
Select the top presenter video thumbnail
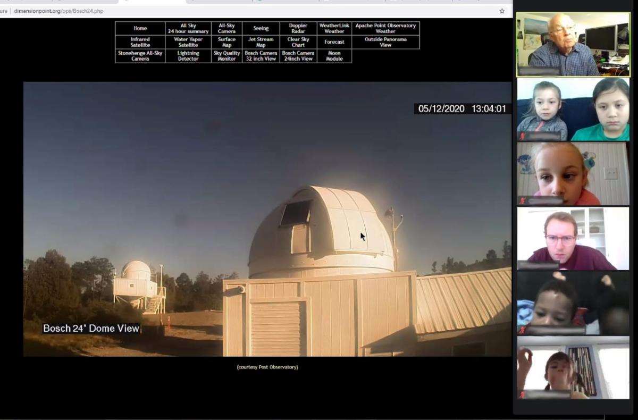pos(573,45)
